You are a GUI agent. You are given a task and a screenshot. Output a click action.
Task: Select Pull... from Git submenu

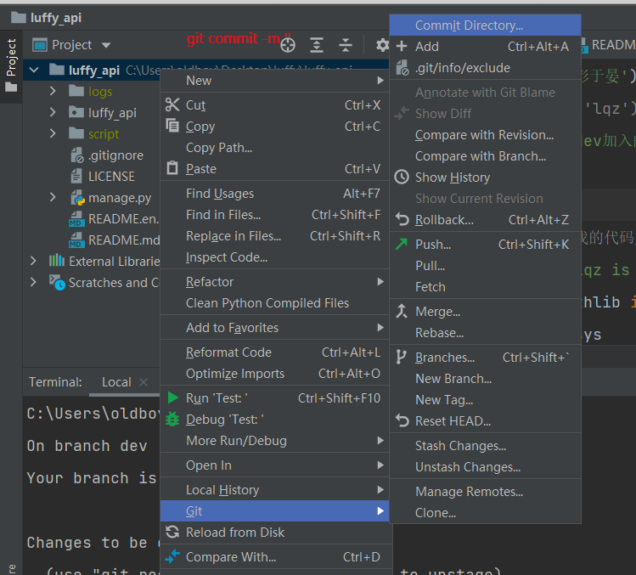485,265
